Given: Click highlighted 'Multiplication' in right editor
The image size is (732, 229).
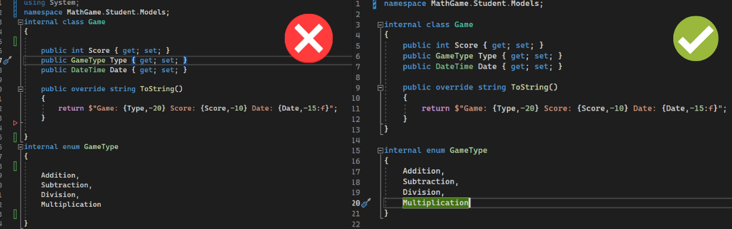Looking at the screenshot, I should 435,203.
